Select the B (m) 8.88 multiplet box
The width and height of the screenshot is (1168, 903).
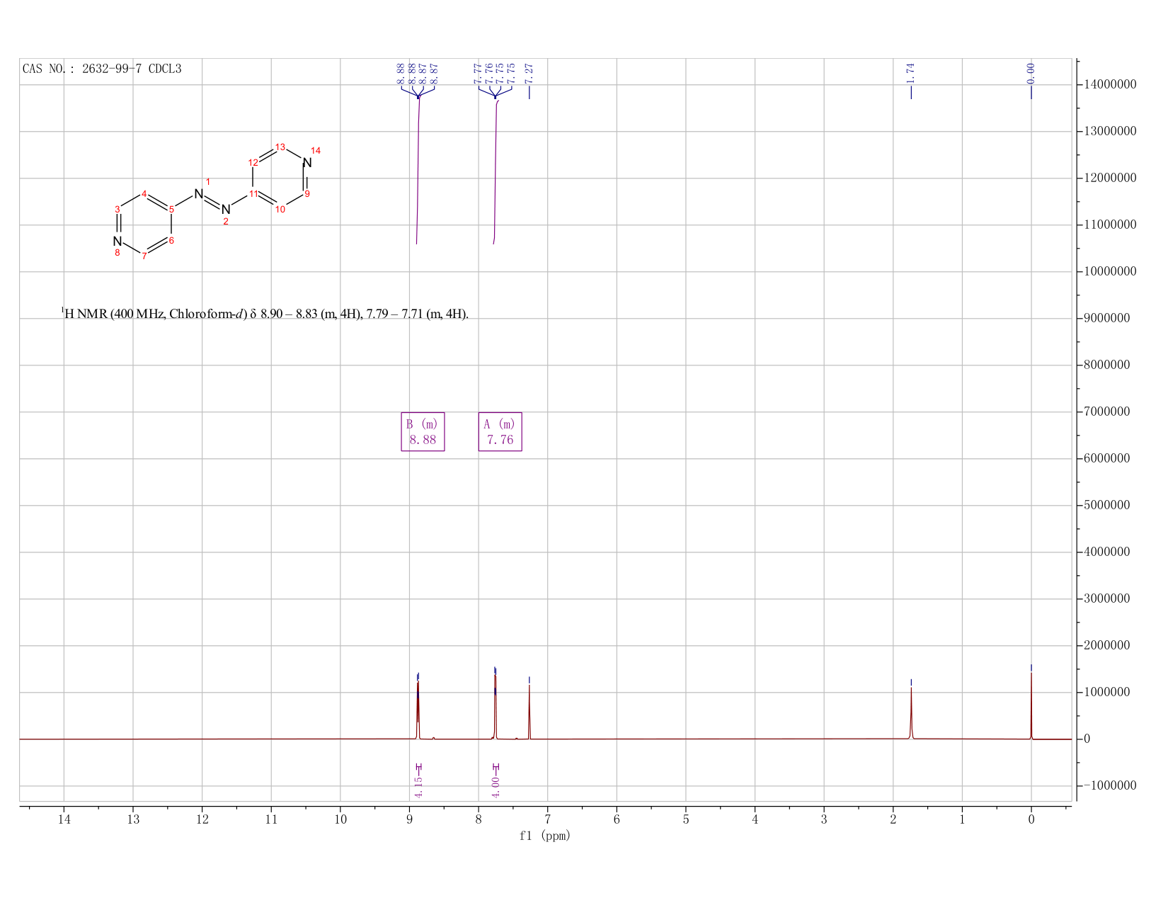423,431
